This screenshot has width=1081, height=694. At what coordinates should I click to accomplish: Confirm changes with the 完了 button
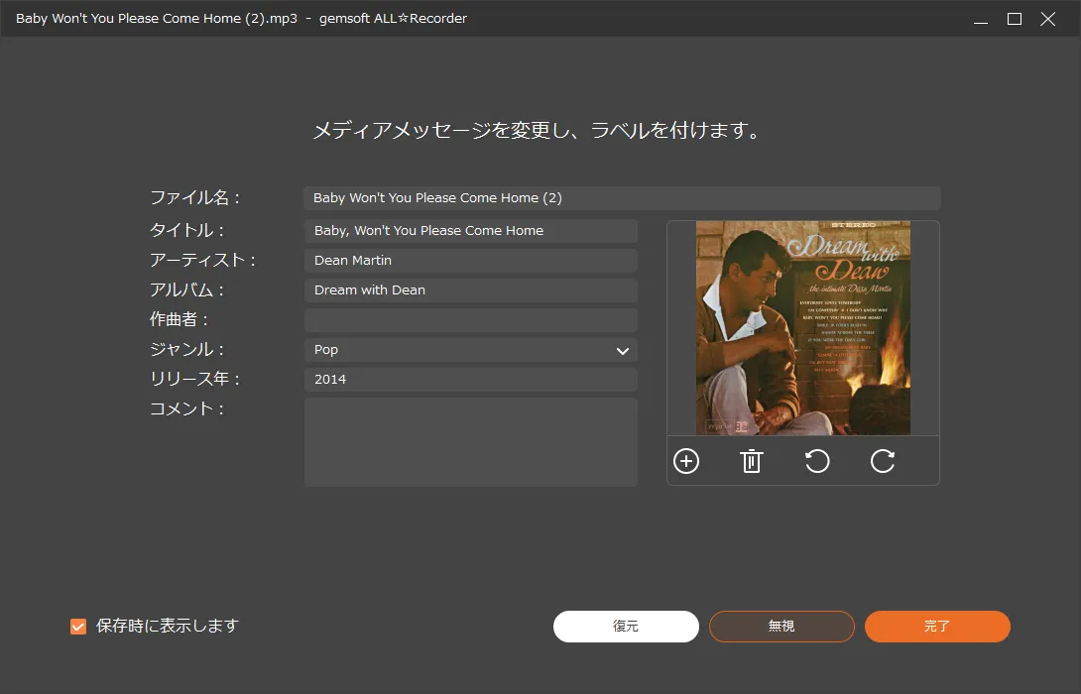[x=937, y=627]
